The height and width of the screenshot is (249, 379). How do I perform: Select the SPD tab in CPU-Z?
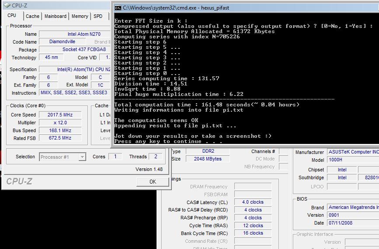[x=98, y=16]
